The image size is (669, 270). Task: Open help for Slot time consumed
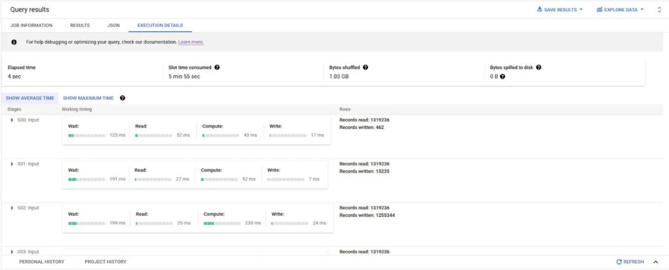pyautogui.click(x=217, y=67)
